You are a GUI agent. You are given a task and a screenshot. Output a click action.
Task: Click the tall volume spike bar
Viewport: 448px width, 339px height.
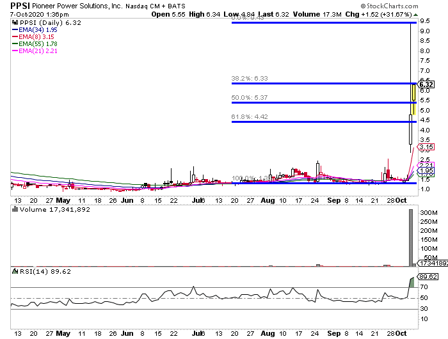[411, 238]
